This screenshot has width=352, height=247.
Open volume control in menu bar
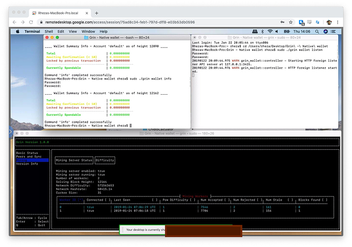point(277,32)
